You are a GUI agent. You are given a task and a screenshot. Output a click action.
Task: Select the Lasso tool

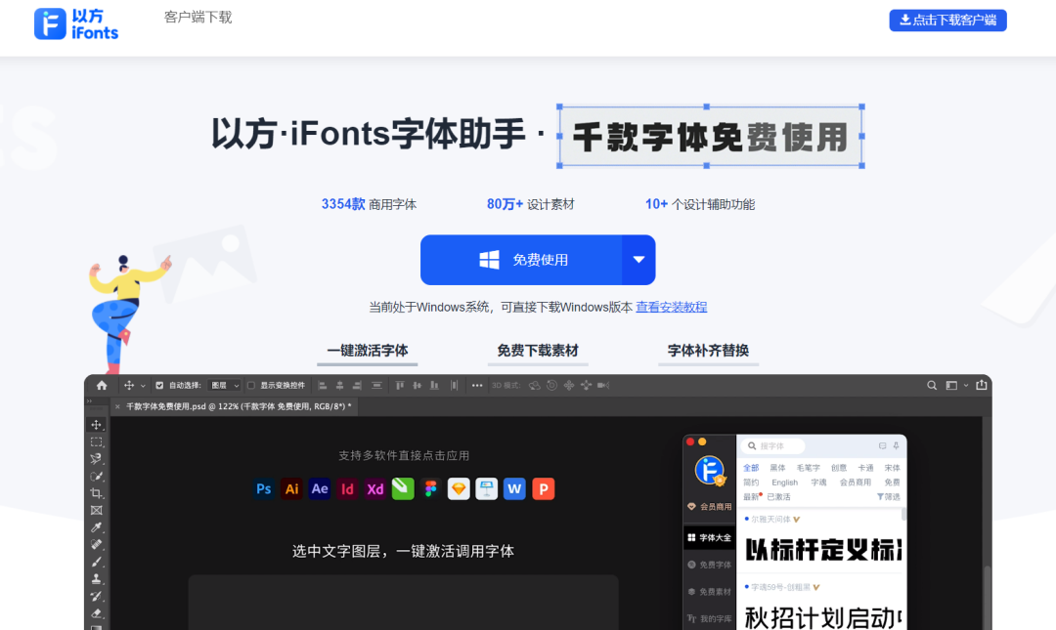click(96, 459)
